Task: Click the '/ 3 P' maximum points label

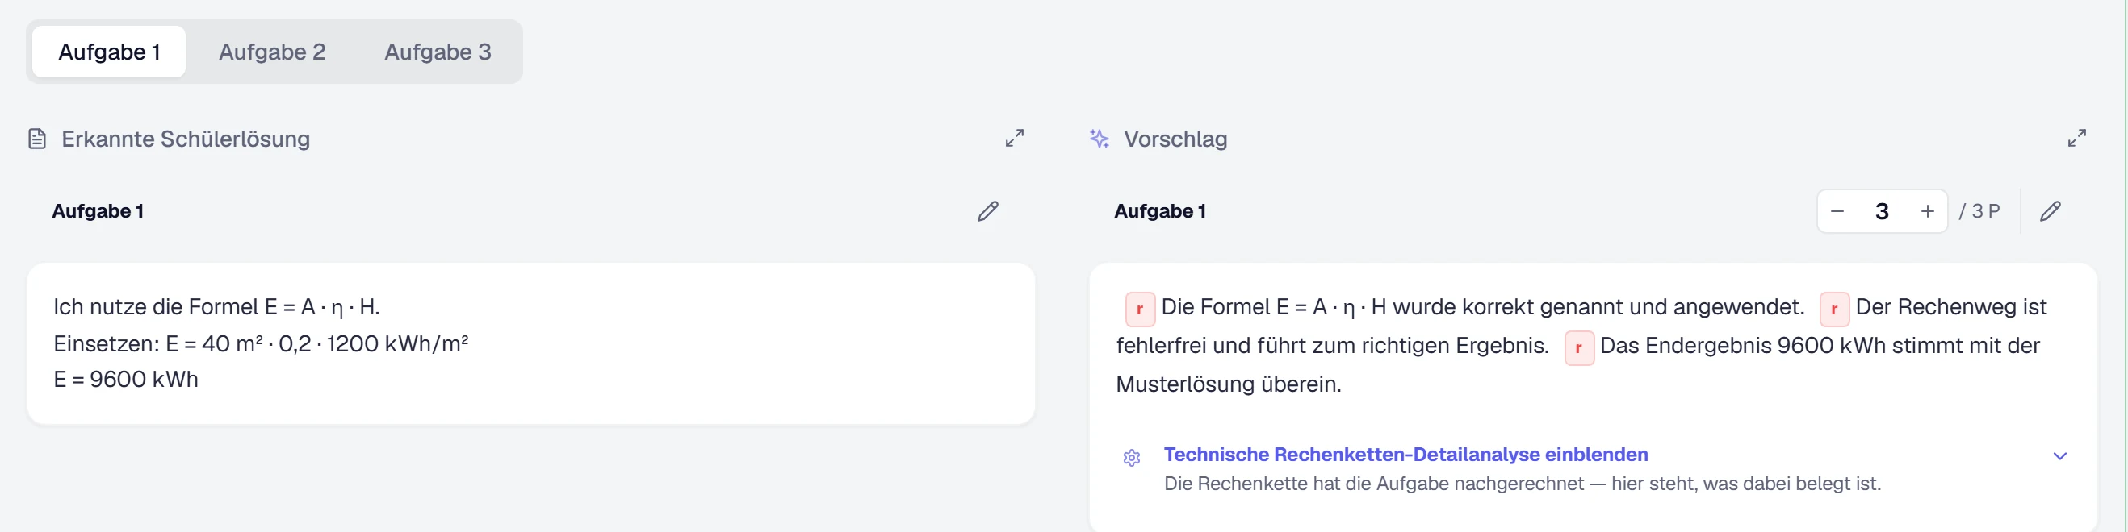Action: tap(1979, 211)
